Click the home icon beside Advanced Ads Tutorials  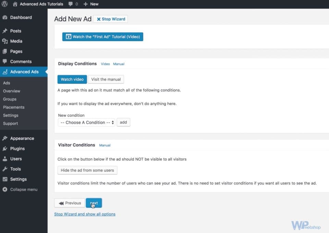click(x=15, y=4)
